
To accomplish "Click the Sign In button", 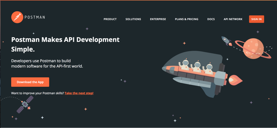I will pyautogui.click(x=256, y=19).
